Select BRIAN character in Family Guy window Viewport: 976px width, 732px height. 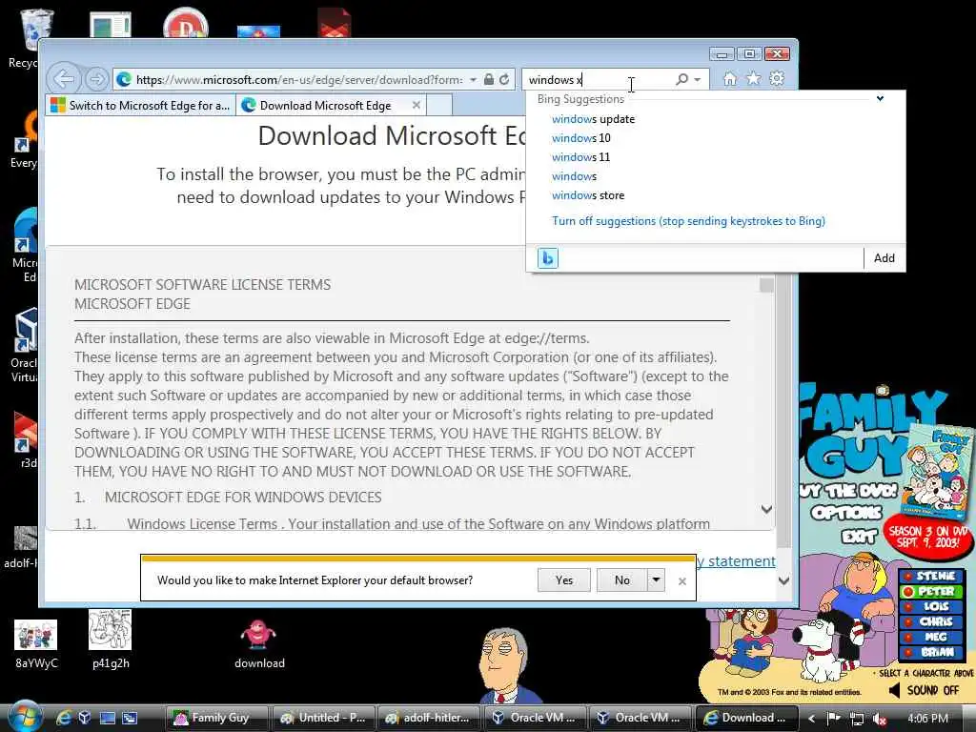click(930, 652)
